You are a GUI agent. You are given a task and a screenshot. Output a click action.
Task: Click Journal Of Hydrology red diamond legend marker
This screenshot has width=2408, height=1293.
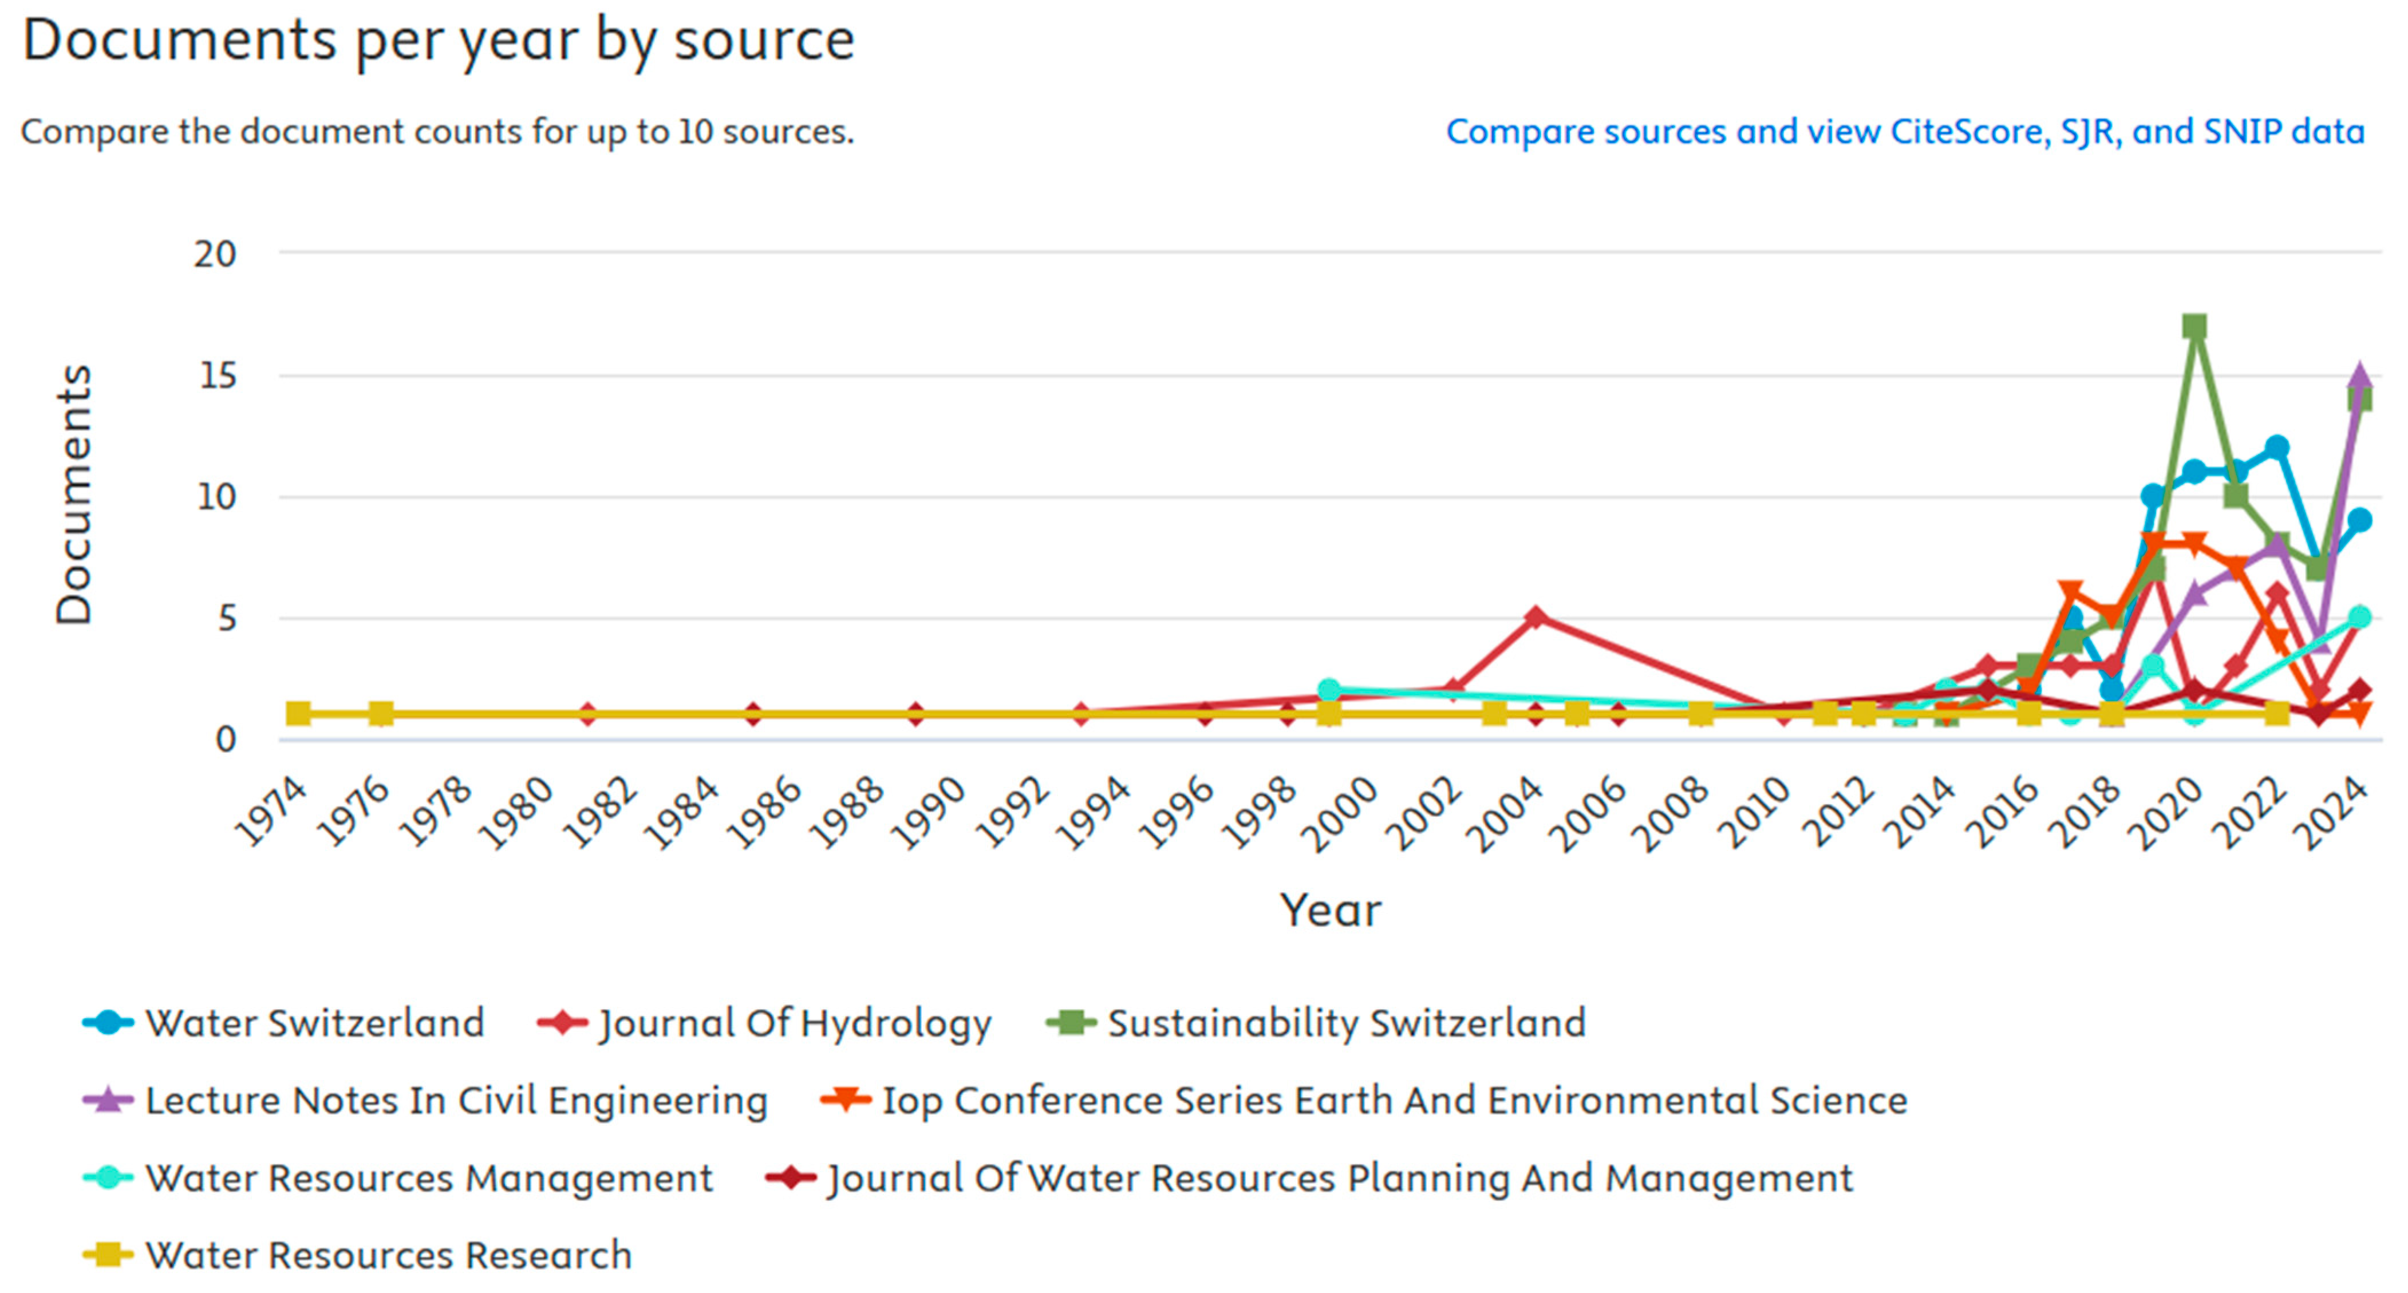pyautogui.click(x=562, y=1022)
